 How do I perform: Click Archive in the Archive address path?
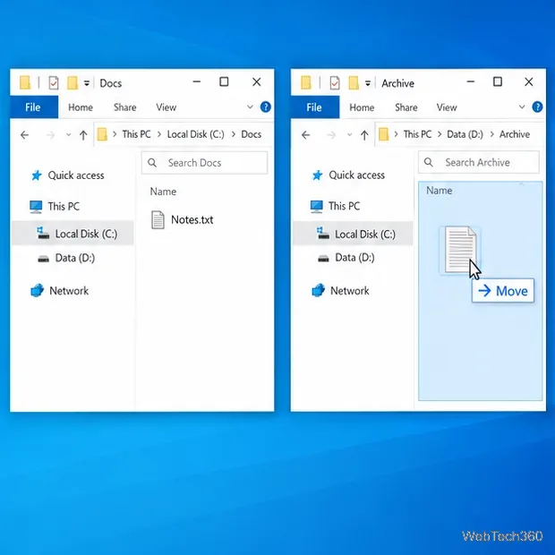click(x=515, y=134)
